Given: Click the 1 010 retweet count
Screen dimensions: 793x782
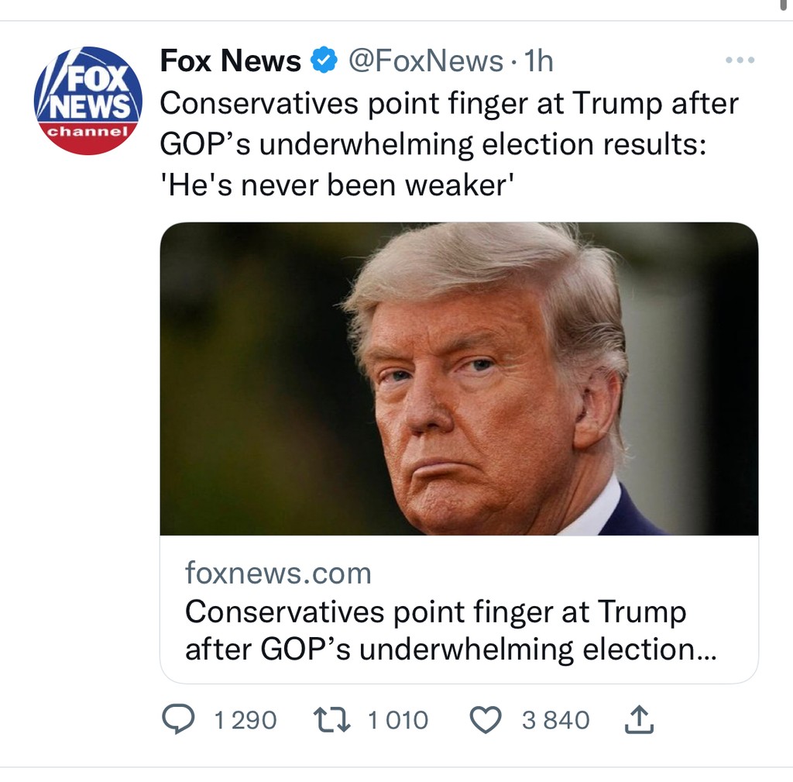Looking at the screenshot, I should click(397, 720).
